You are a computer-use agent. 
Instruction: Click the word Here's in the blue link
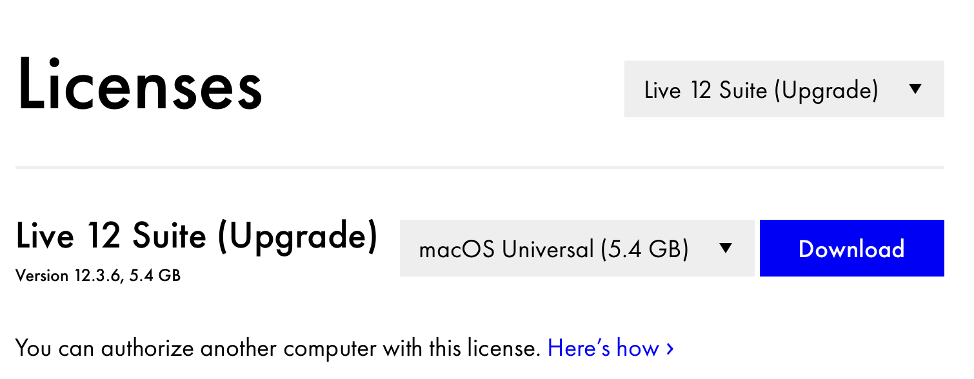[579, 349]
